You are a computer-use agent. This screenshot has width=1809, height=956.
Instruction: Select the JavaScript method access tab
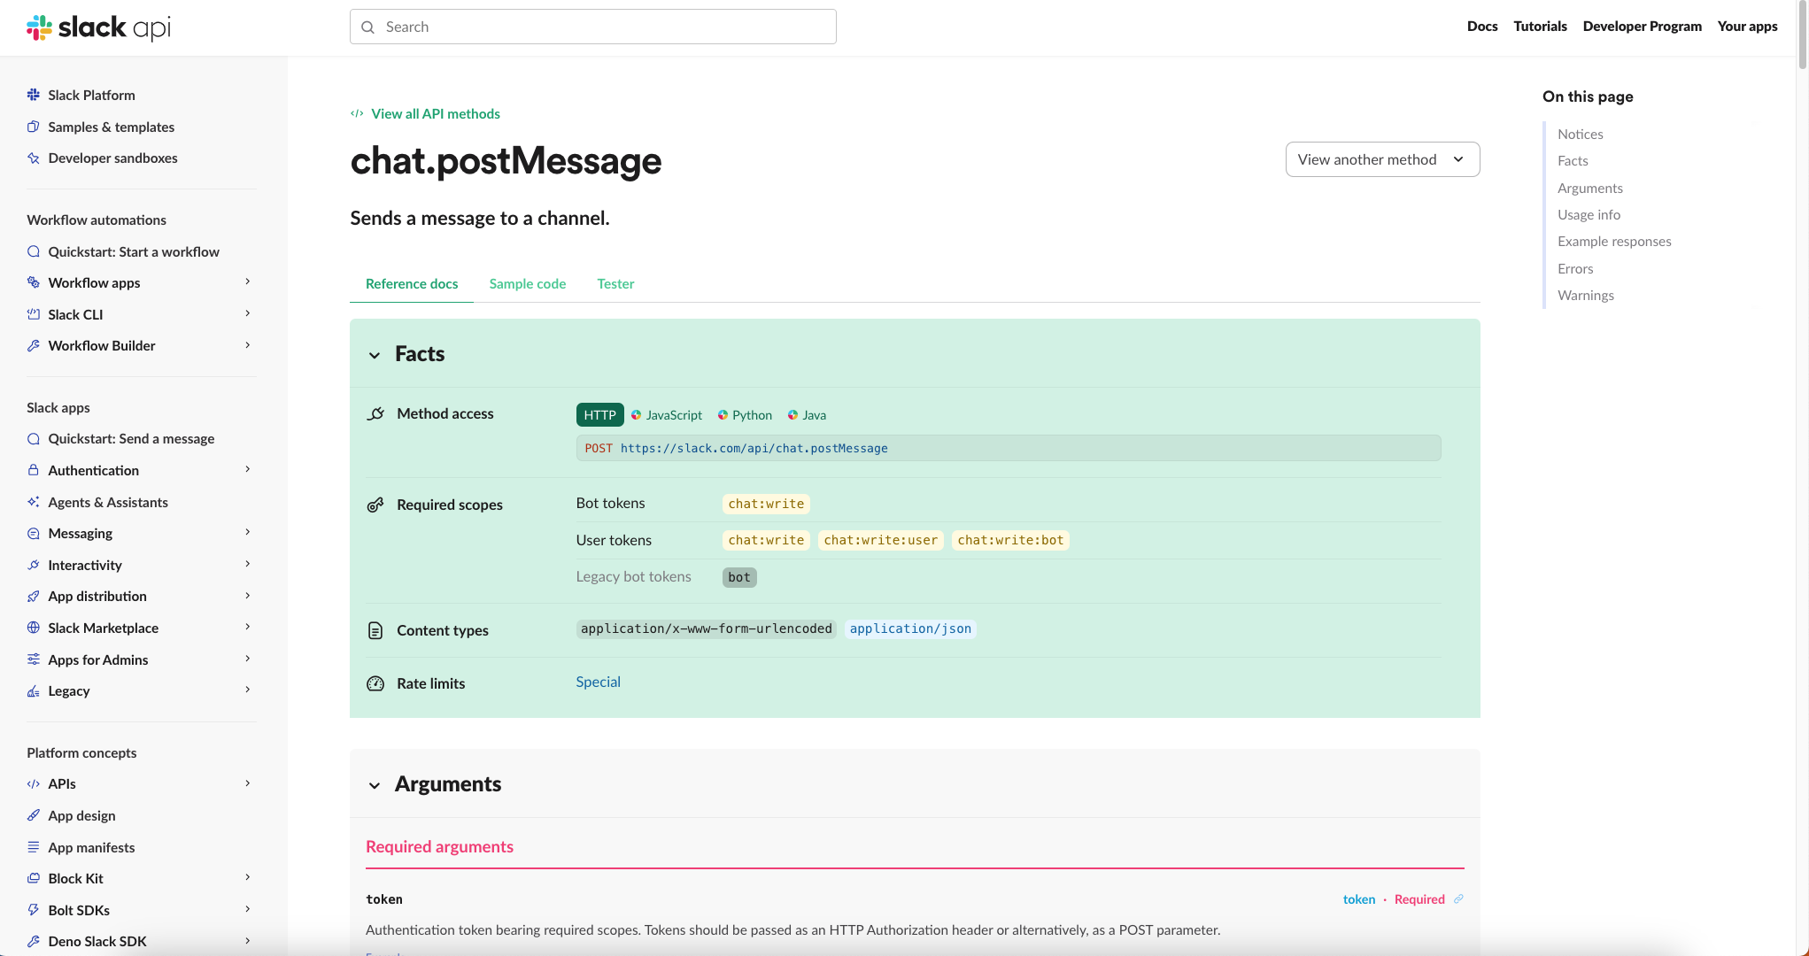point(667,415)
